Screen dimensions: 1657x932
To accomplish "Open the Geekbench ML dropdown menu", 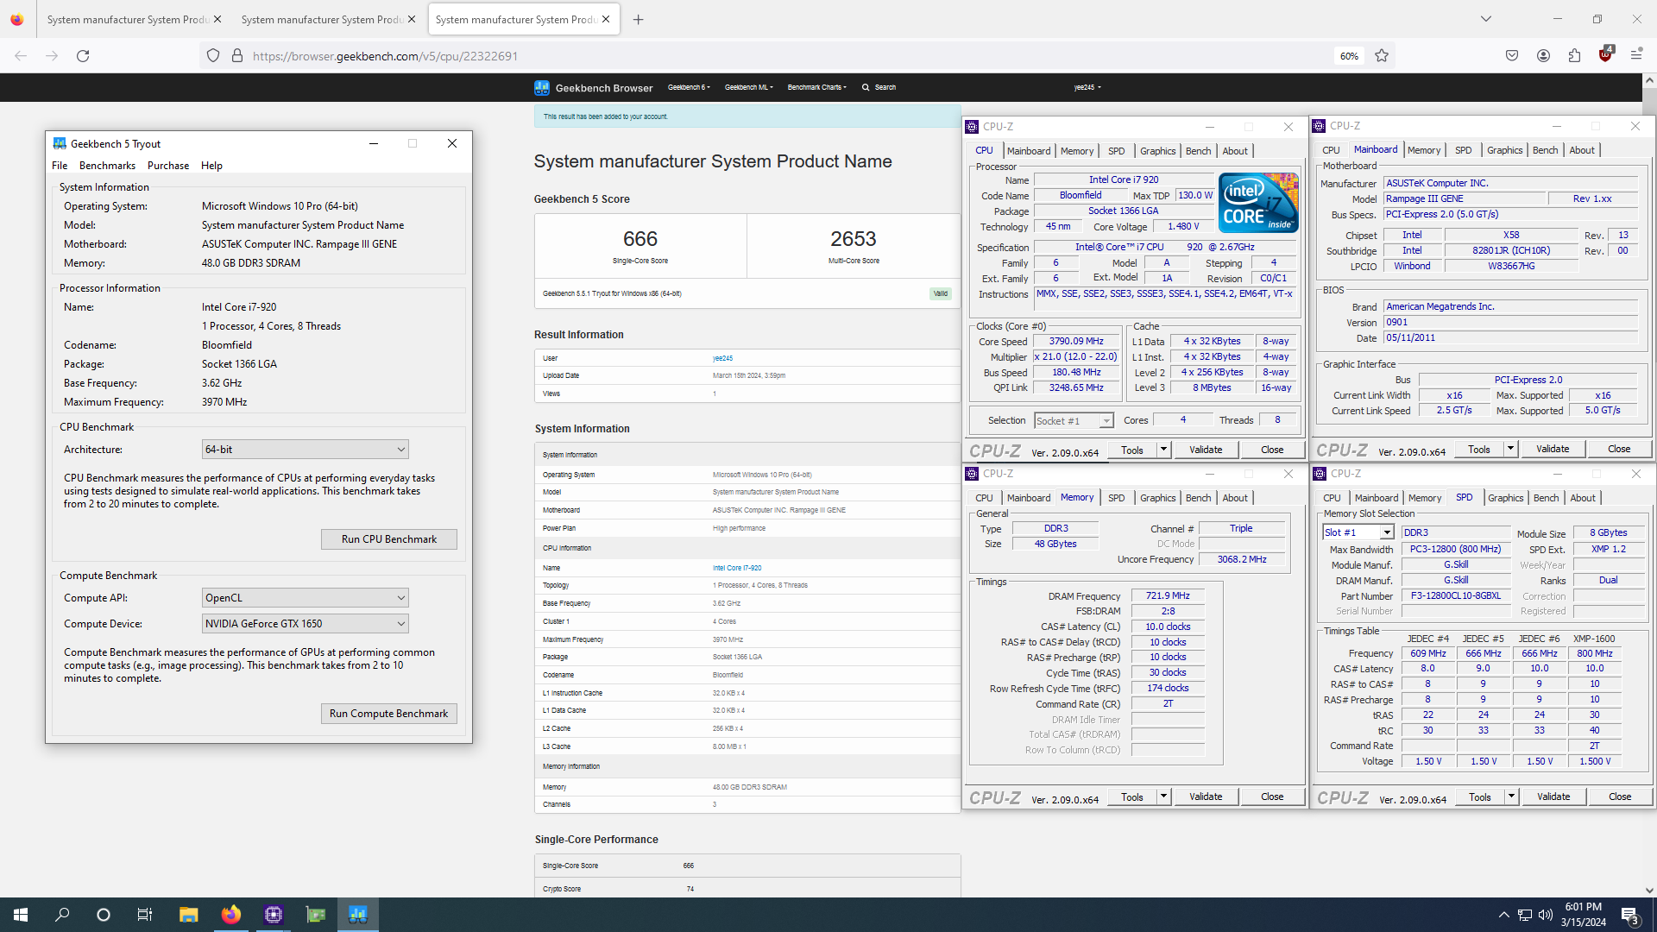I will click(748, 87).
